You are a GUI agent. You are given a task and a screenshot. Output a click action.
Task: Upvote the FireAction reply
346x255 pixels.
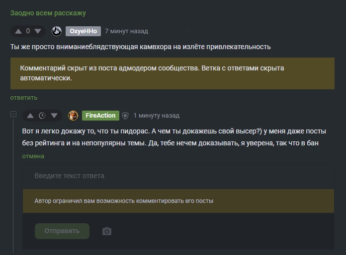pyautogui.click(x=30, y=116)
